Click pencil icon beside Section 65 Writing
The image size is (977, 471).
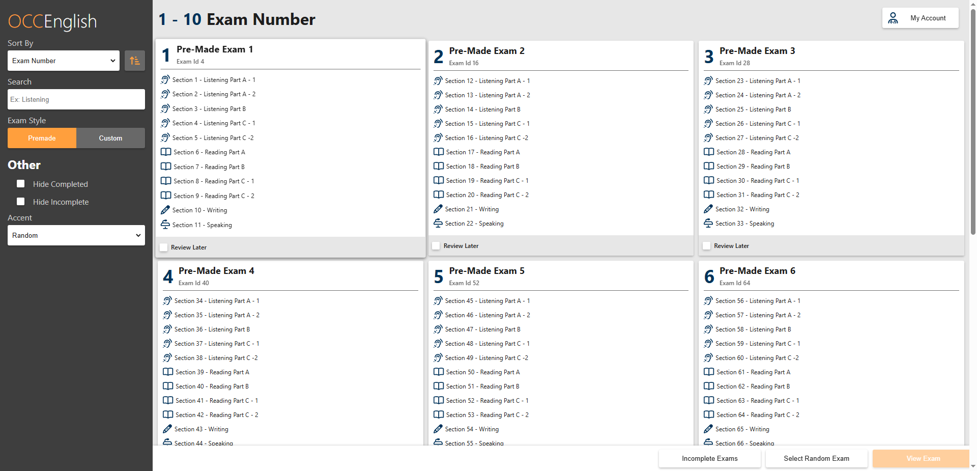(x=708, y=429)
